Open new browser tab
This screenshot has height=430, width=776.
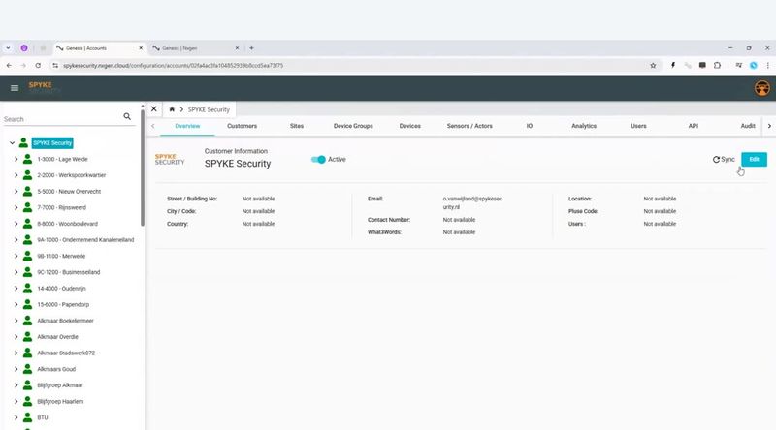click(x=251, y=48)
